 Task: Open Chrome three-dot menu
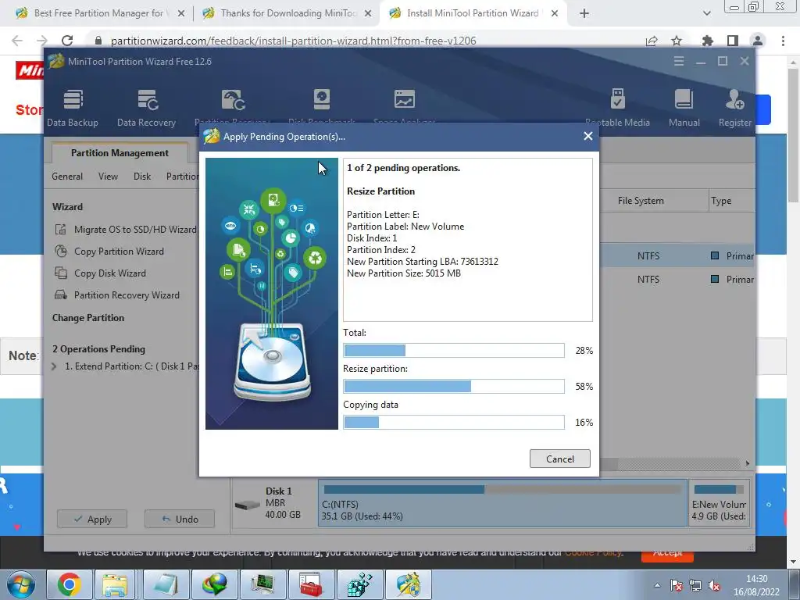[x=783, y=41]
